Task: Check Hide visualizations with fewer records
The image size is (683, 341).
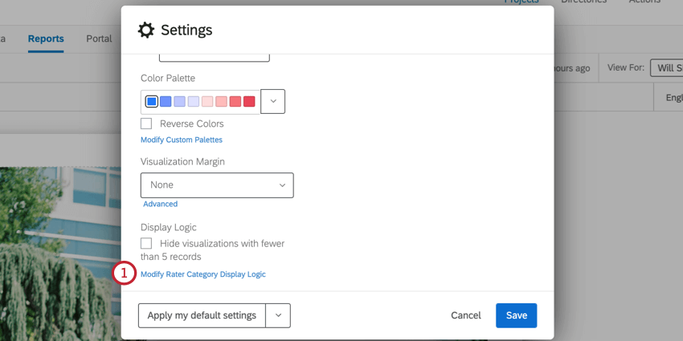Action: click(x=146, y=243)
